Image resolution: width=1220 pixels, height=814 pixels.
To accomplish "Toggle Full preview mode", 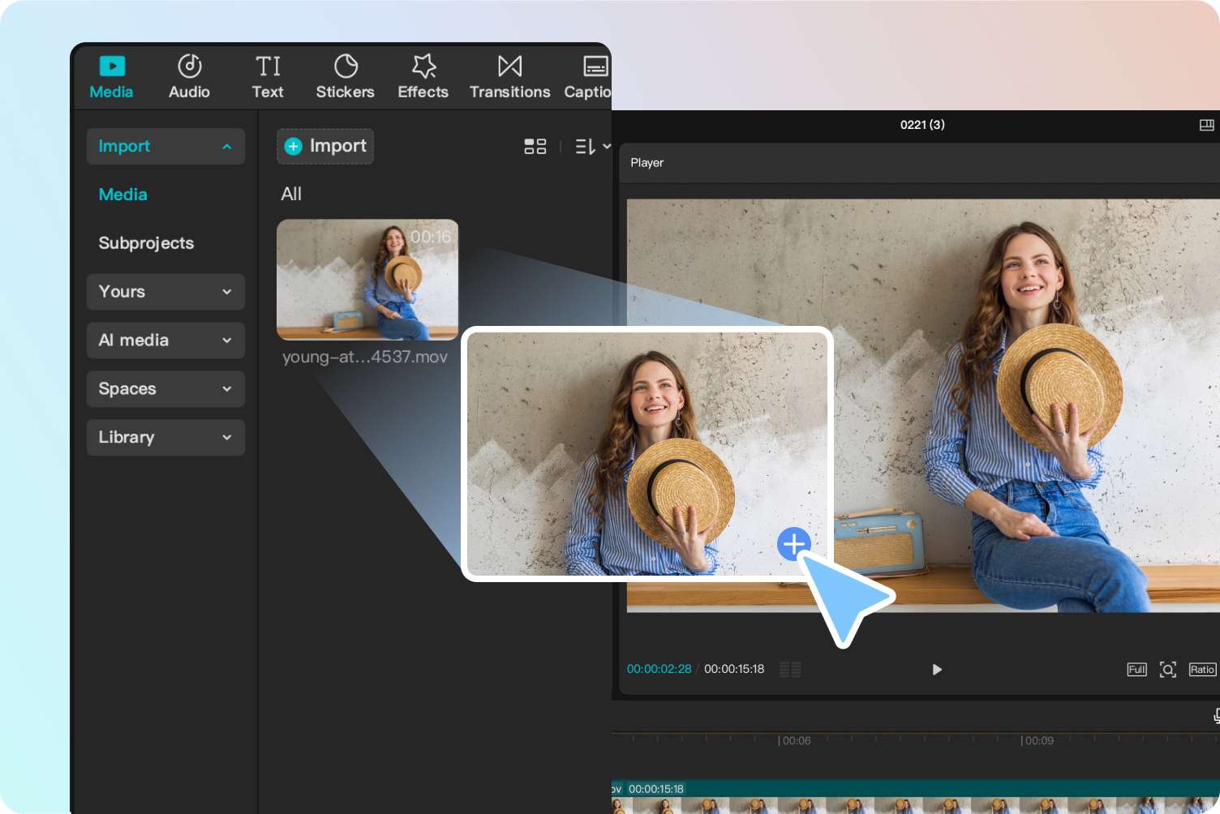I will point(1136,669).
